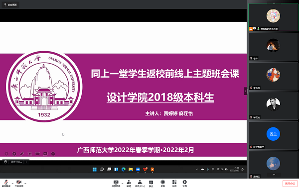This screenshot has height=188, width=299.
Task: Click the Share Screen icon
Action: point(116,184)
